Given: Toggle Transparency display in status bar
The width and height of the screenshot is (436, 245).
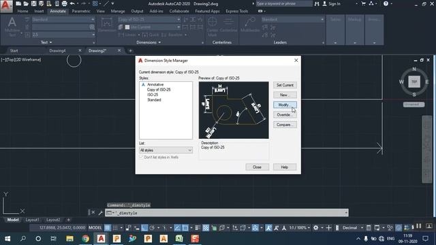Looking at the screenshot, I should coord(206,228).
